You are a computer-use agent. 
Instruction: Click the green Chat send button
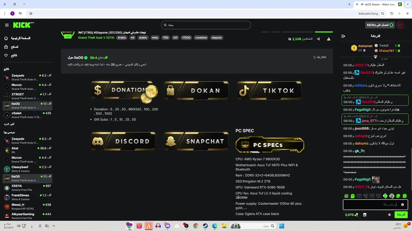click(401, 215)
